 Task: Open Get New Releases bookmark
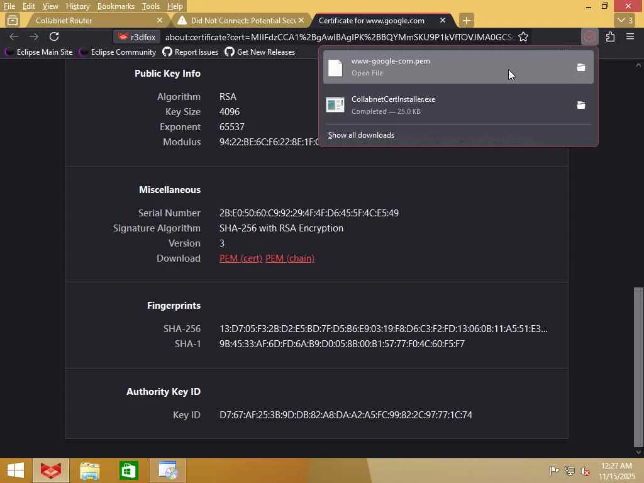(x=260, y=52)
